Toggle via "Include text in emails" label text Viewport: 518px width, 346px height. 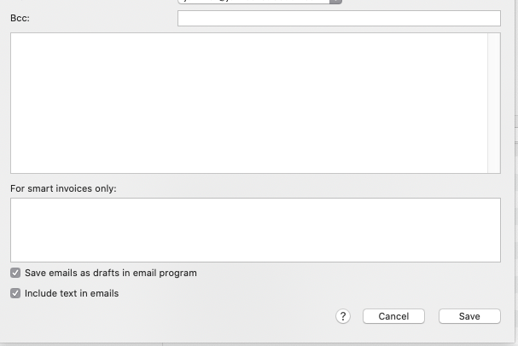pos(72,294)
